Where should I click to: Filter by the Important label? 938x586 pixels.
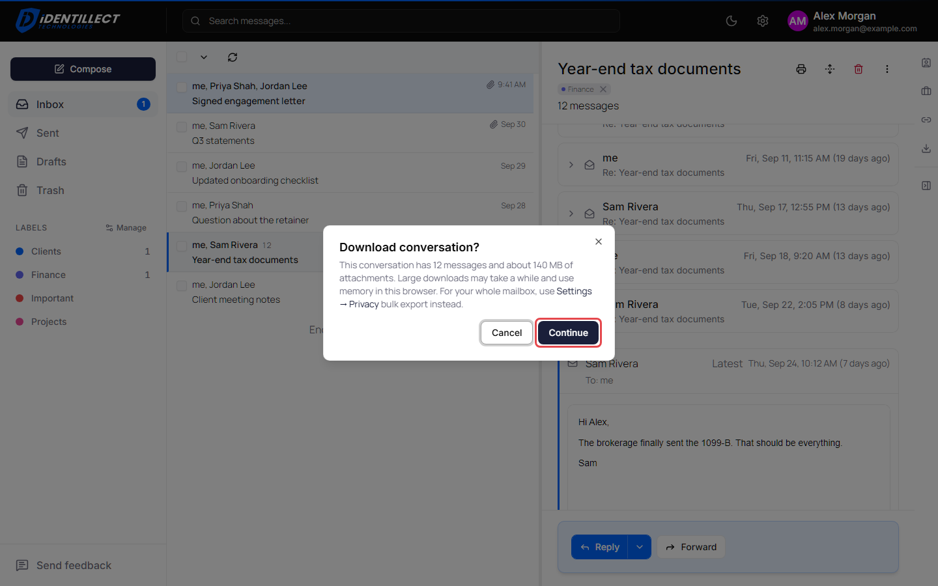pos(83,298)
